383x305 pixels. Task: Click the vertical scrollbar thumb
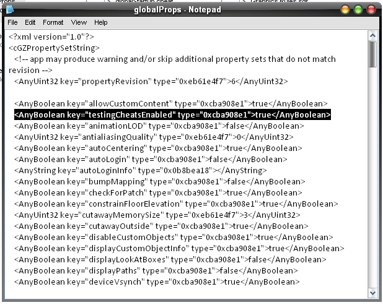[372, 54]
